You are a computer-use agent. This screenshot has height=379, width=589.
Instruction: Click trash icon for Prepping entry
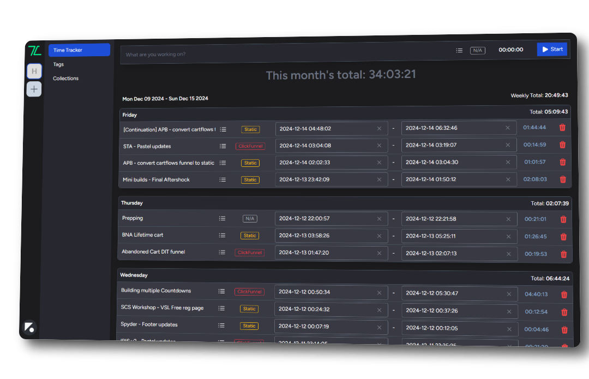pos(563,219)
